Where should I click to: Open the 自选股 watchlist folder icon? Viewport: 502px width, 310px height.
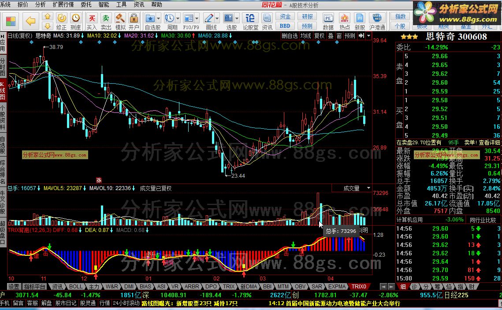[150, 18]
